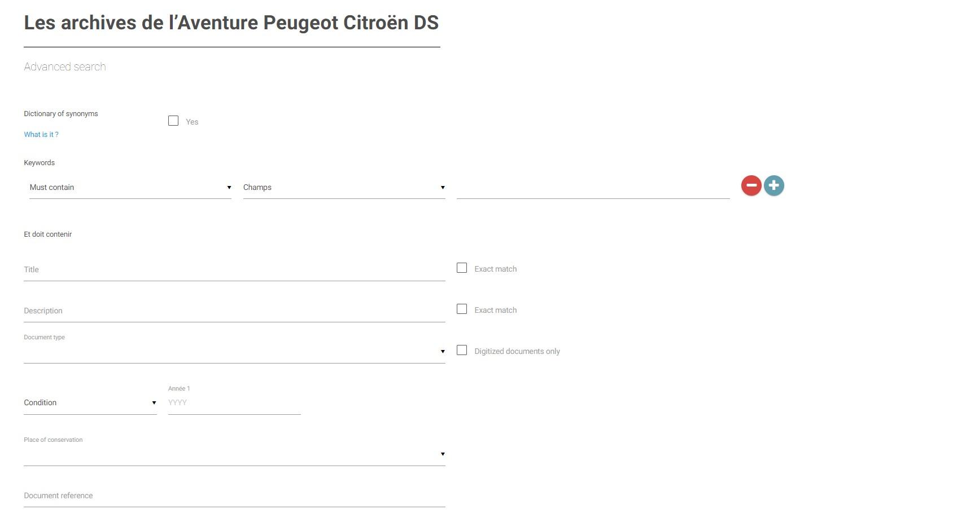
Task: Click the keyword text input field
Action: (x=593, y=188)
